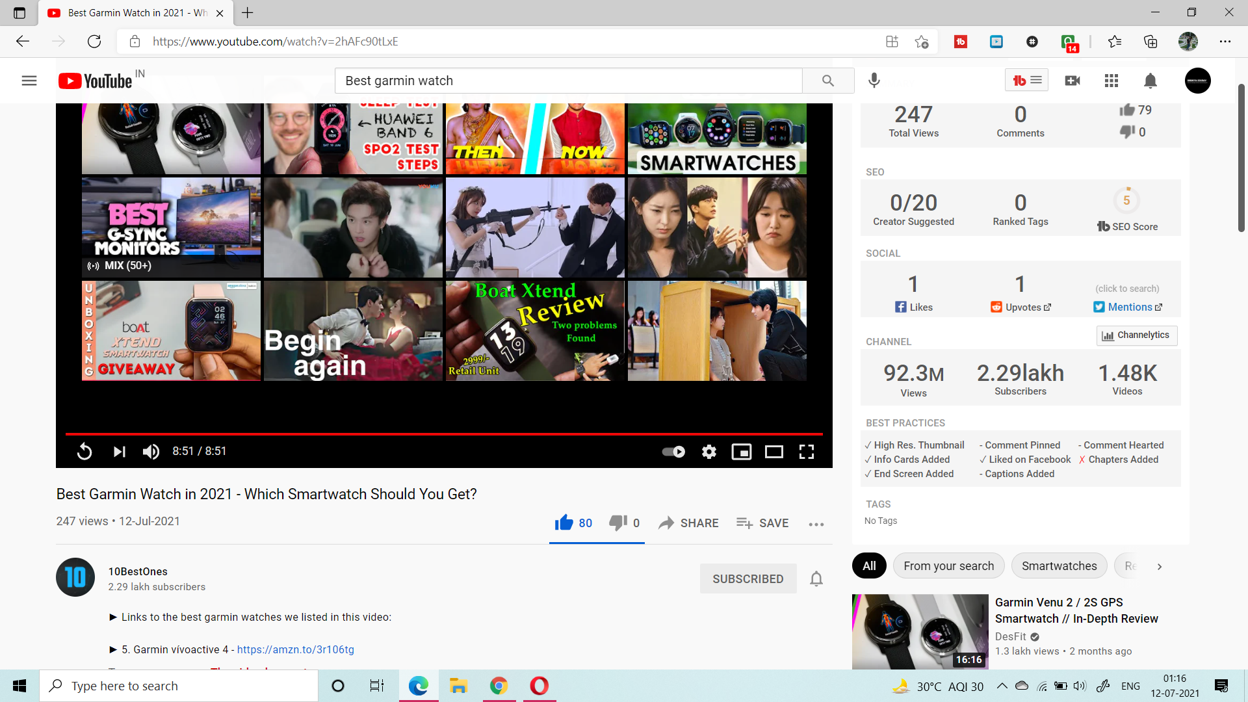The image size is (1248, 702).
Task: Switch to theater mode
Action: [x=774, y=452]
